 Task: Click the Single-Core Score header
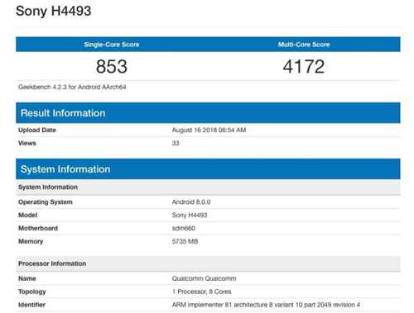click(112, 45)
